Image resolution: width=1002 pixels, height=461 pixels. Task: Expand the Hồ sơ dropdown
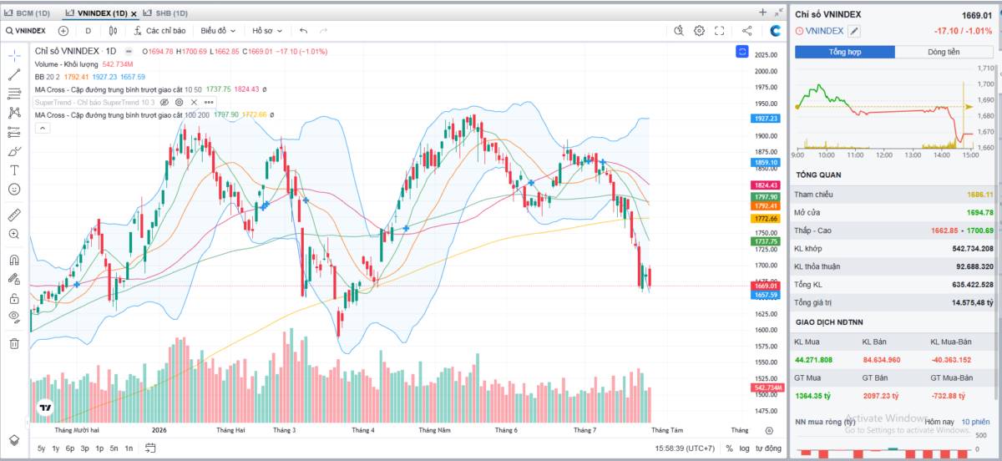click(267, 31)
